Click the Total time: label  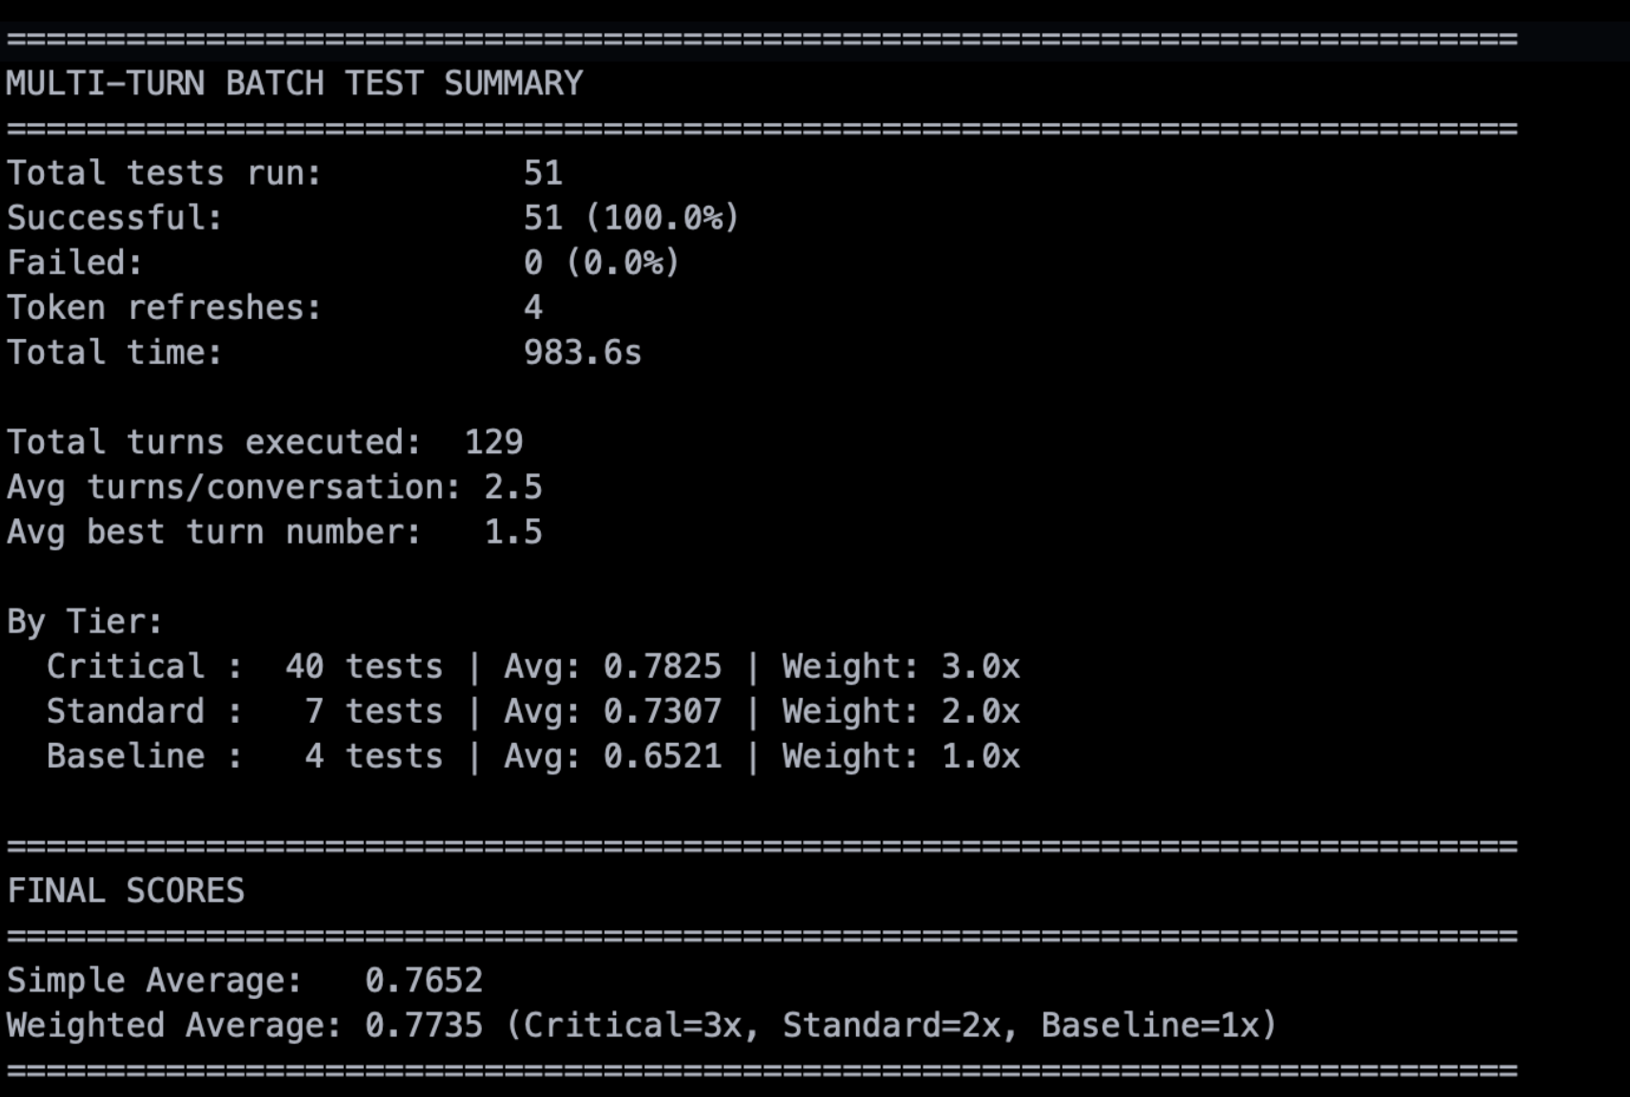pyautogui.click(x=115, y=353)
